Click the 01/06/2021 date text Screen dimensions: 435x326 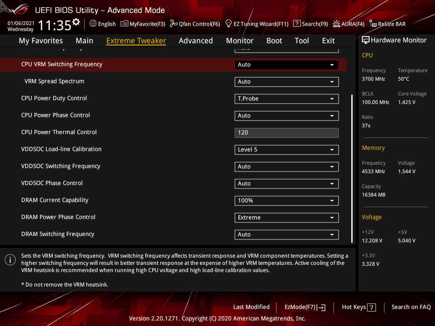21,23
